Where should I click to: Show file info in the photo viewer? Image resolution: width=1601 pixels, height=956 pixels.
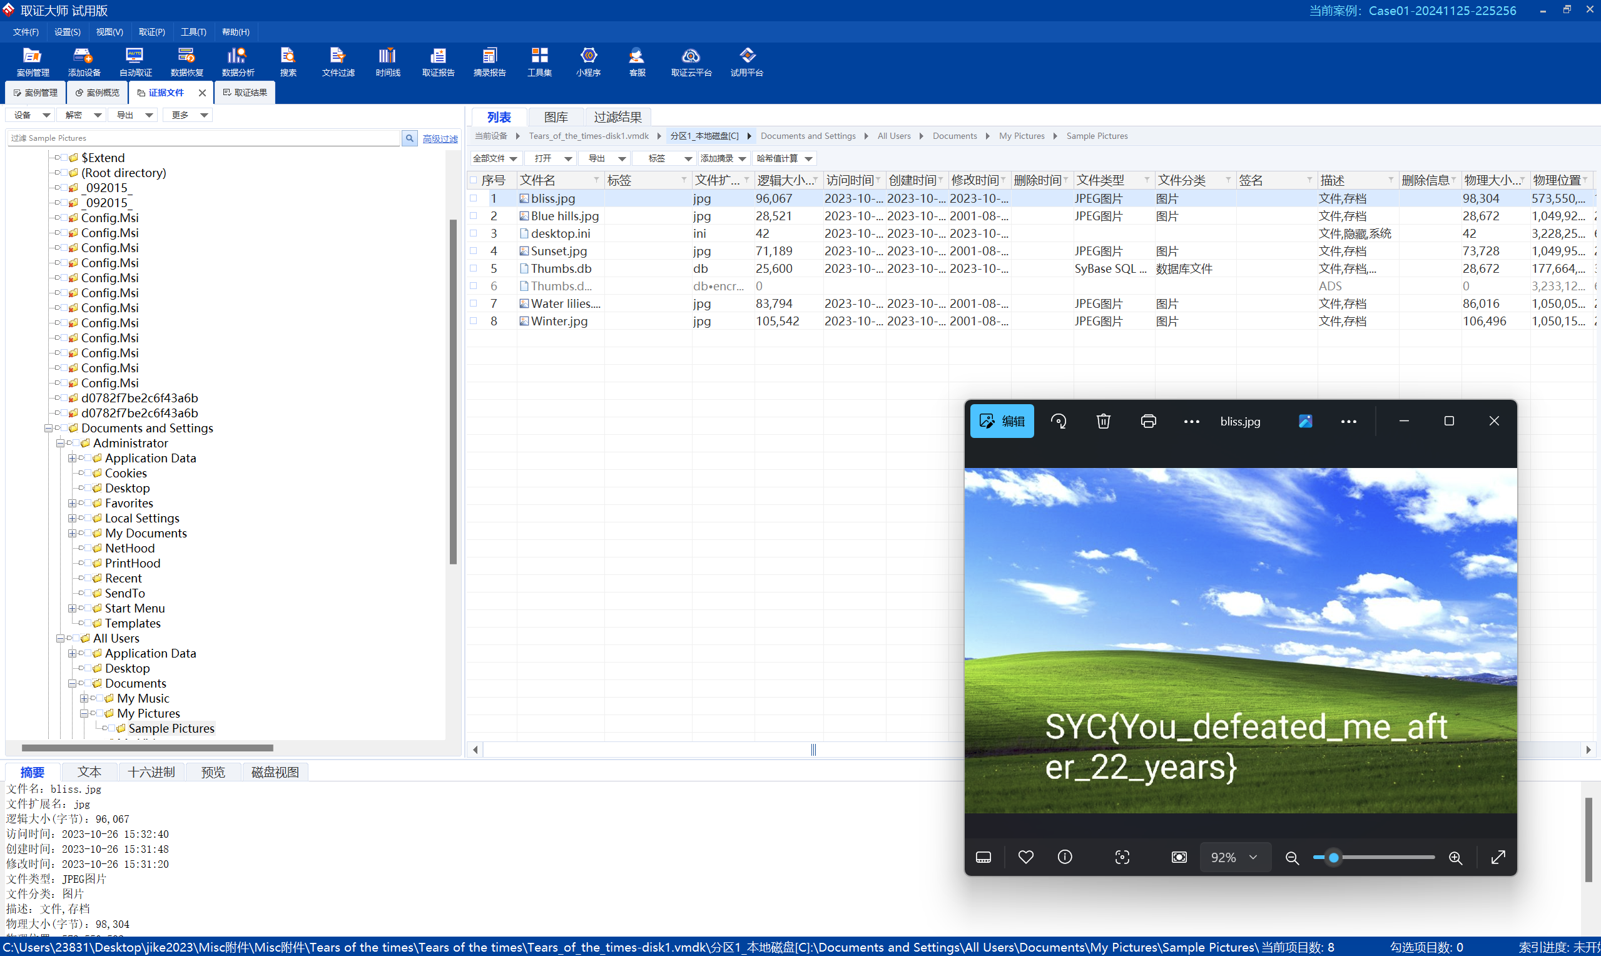click(1065, 857)
